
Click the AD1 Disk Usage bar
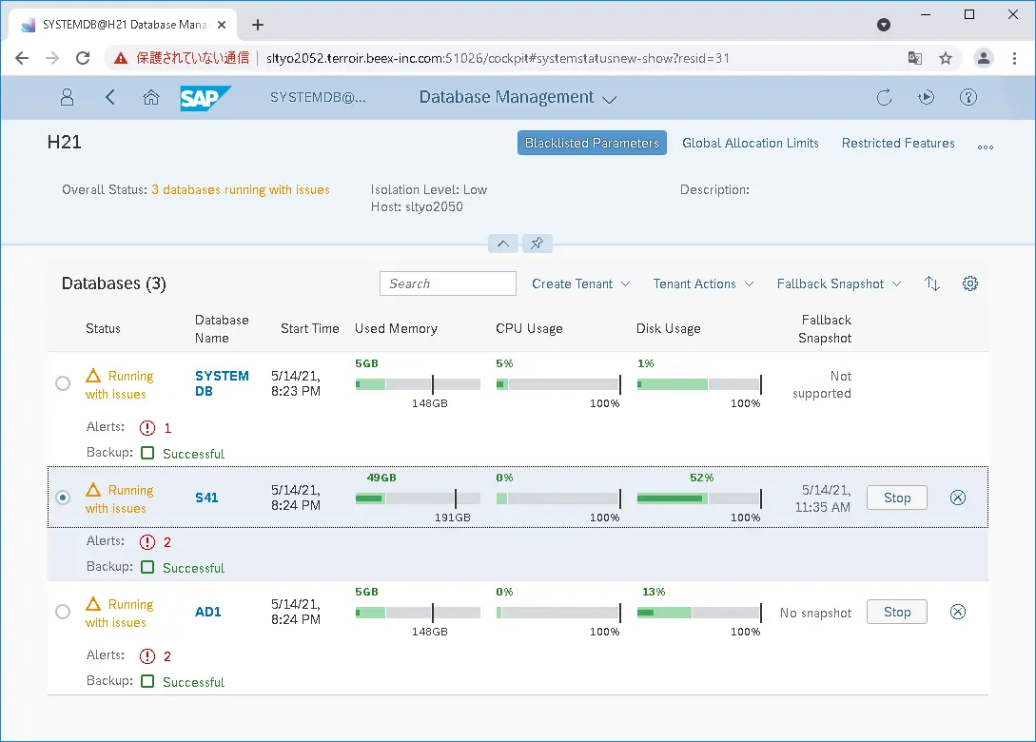(699, 613)
